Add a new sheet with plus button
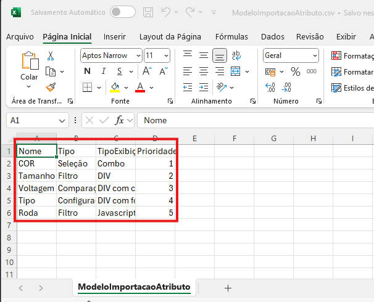The width and height of the screenshot is (374, 302). point(228,287)
